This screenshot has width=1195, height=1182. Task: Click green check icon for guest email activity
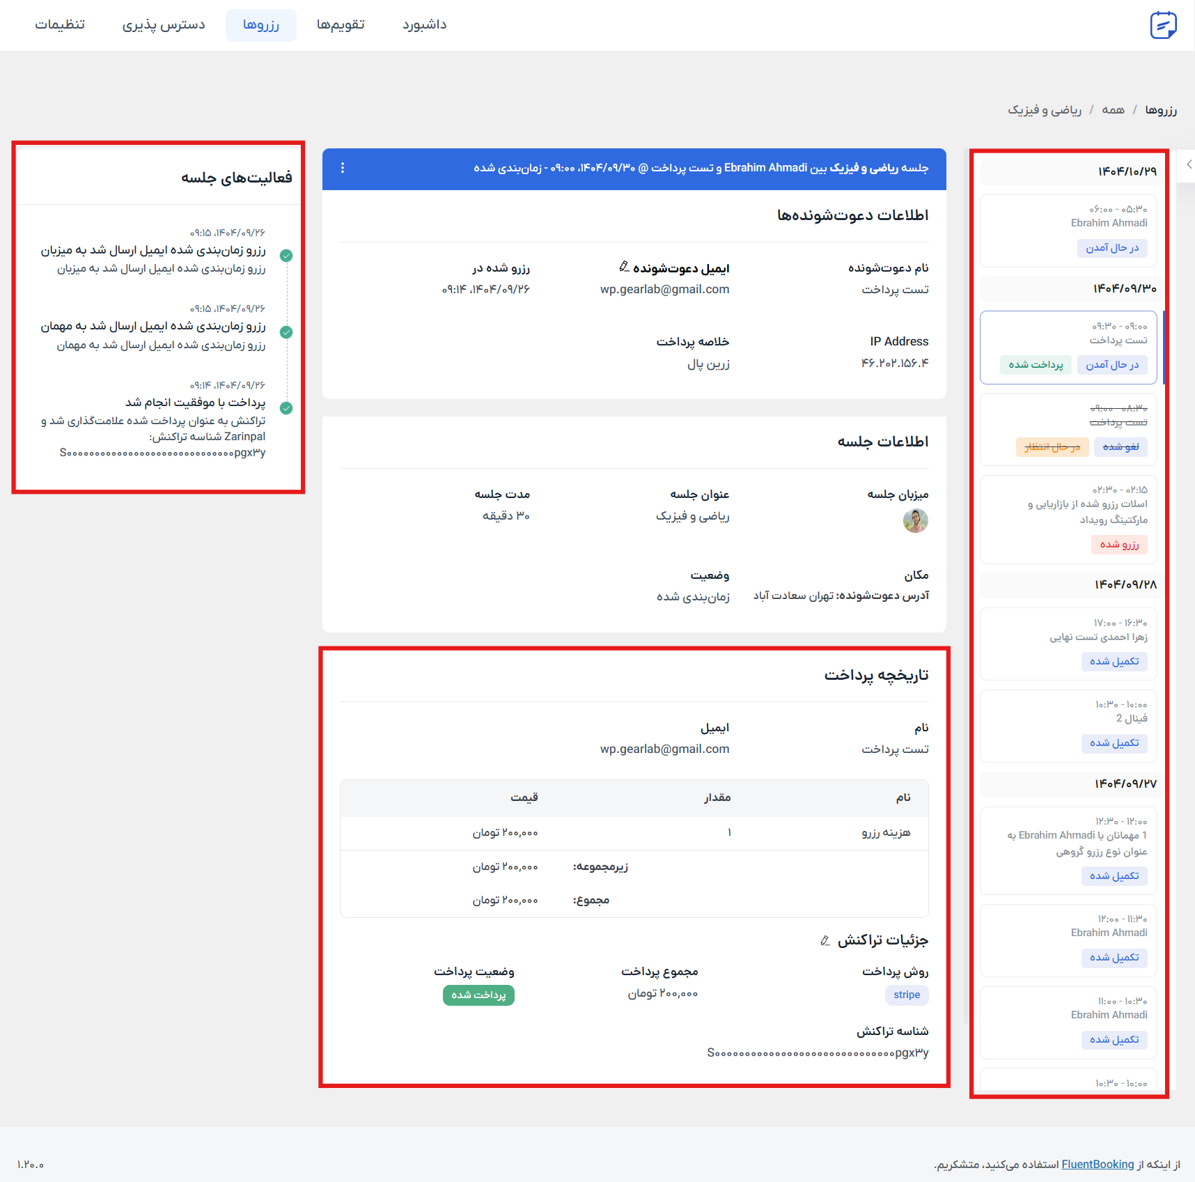point(286,332)
